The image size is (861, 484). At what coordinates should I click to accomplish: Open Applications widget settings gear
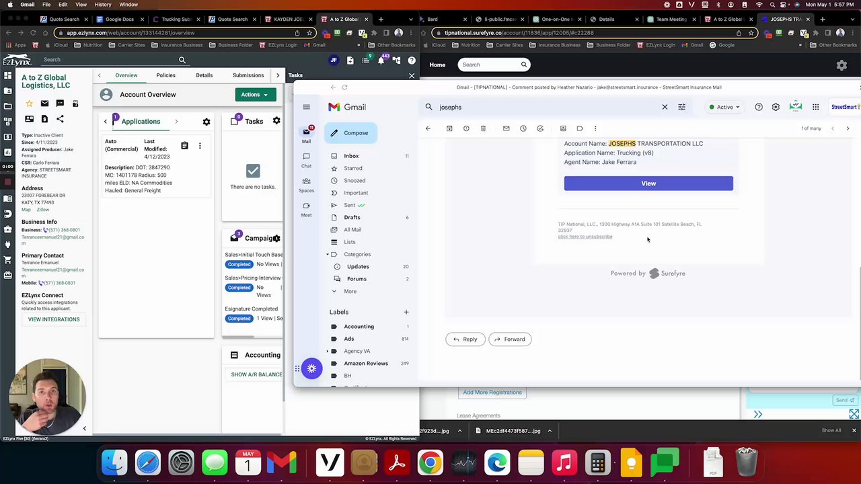pyautogui.click(x=207, y=122)
